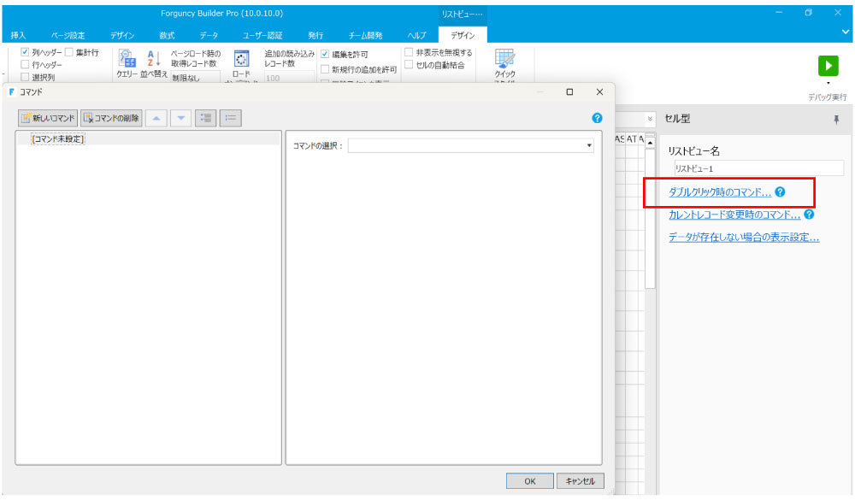Open help icon in コマンド dialog
Image resolution: width=855 pixels, height=500 pixels.
pos(597,118)
